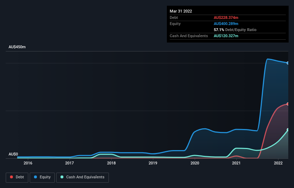Click the teal Cash data point marker

click(x=288, y=130)
